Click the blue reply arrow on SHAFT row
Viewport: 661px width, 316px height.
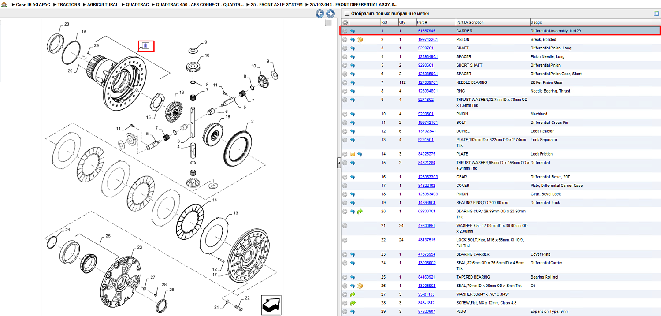[353, 48]
